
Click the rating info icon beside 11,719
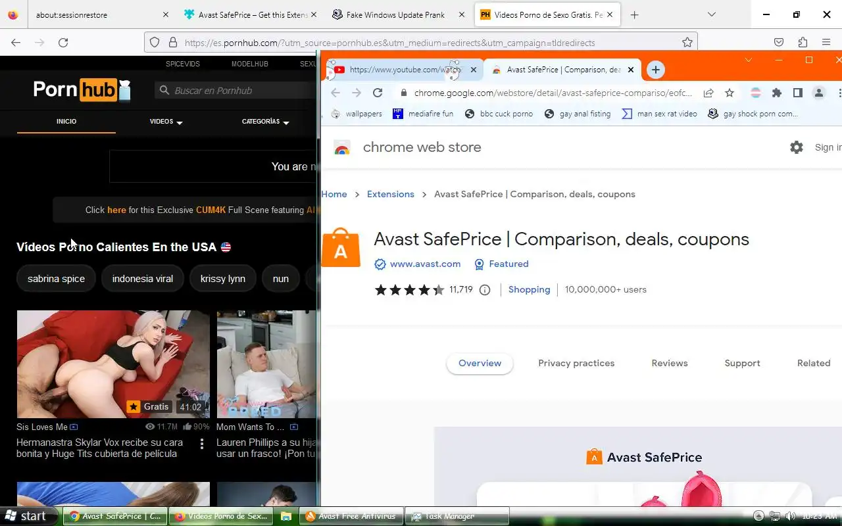click(485, 290)
